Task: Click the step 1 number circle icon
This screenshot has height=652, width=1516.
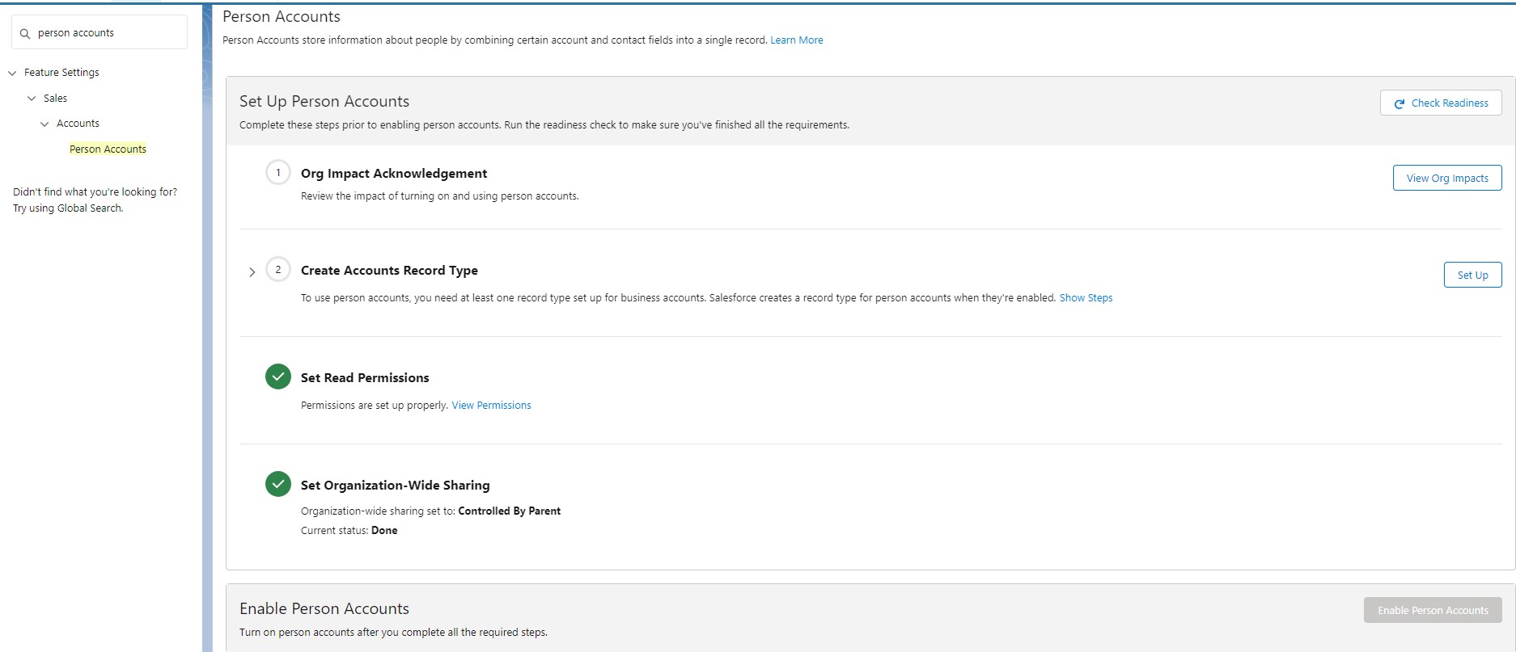Action: pos(278,173)
